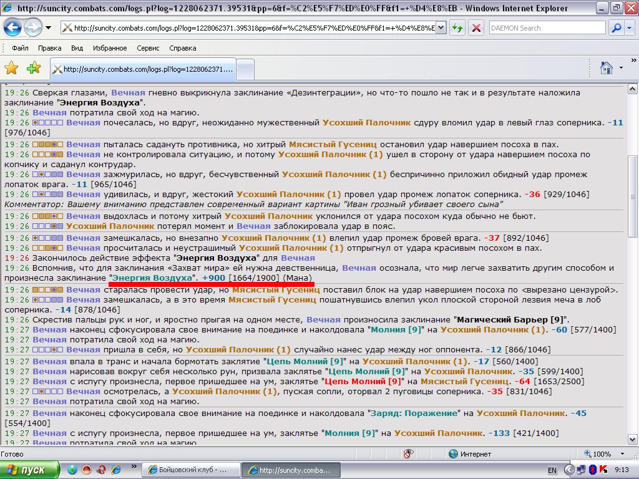Launch the red round flame quick launch icon
The image size is (639, 479).
(x=87, y=470)
